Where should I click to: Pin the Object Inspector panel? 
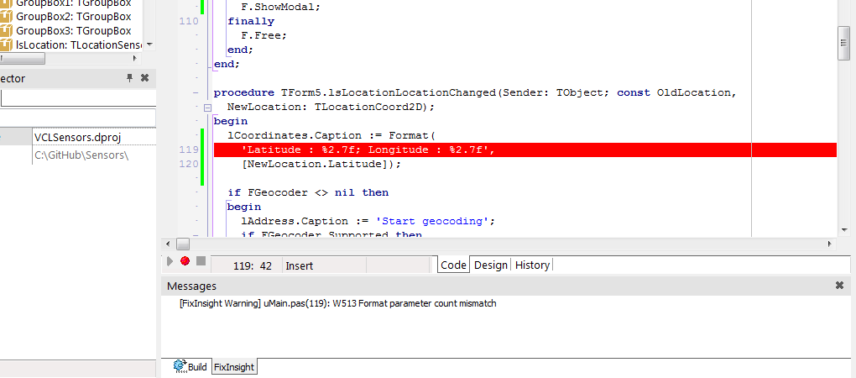pos(129,78)
